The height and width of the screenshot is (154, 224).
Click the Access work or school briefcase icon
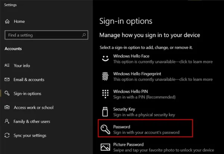7,108
